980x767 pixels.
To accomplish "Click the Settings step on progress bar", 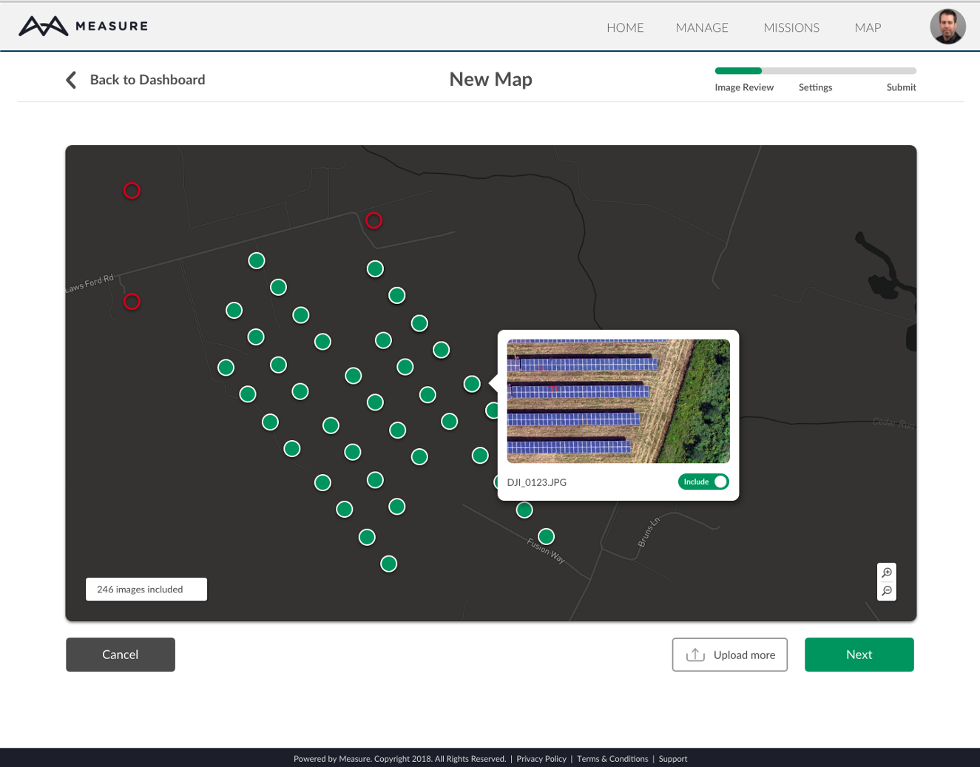I will click(815, 87).
